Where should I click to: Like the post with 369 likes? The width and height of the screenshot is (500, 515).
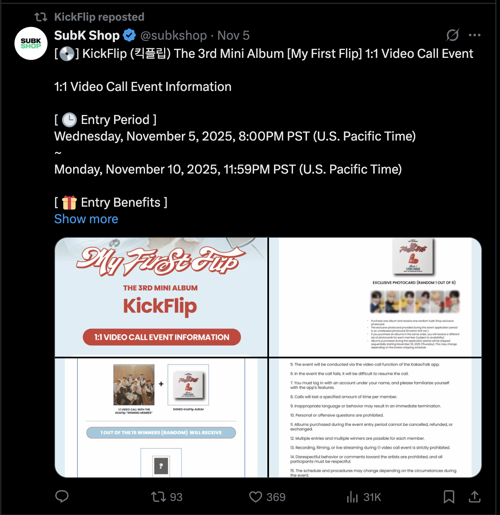[x=267, y=497]
